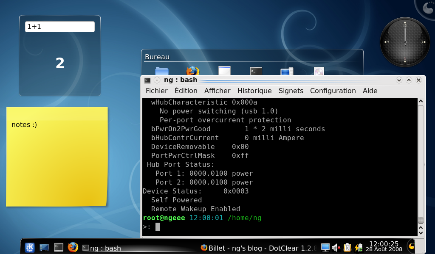
Task: Open the Fichier menu in Konsole
Action: [156, 91]
